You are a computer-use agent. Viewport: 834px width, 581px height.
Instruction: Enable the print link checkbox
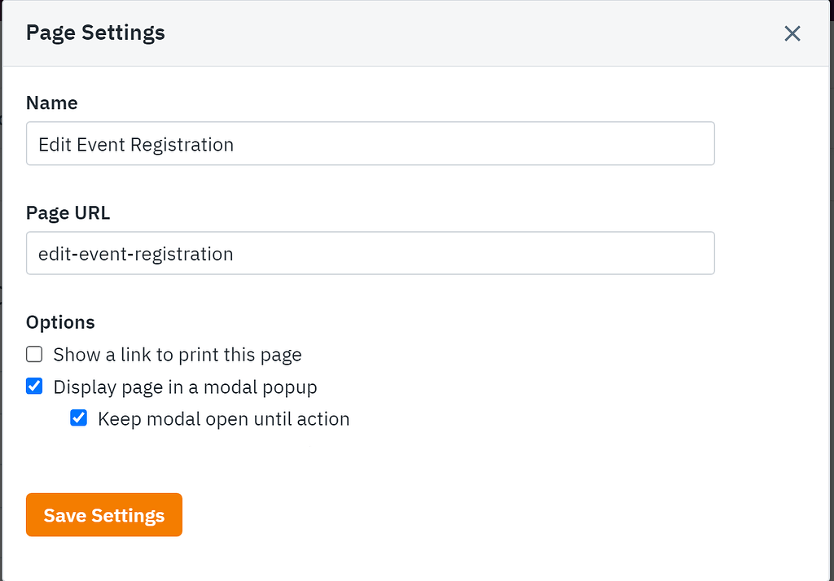click(34, 354)
